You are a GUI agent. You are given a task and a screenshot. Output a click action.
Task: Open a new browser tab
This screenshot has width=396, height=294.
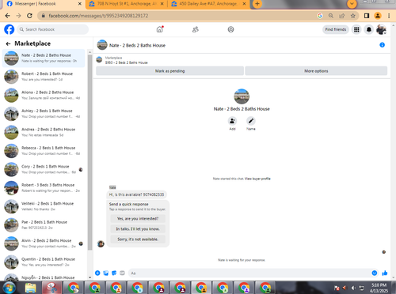257,4
